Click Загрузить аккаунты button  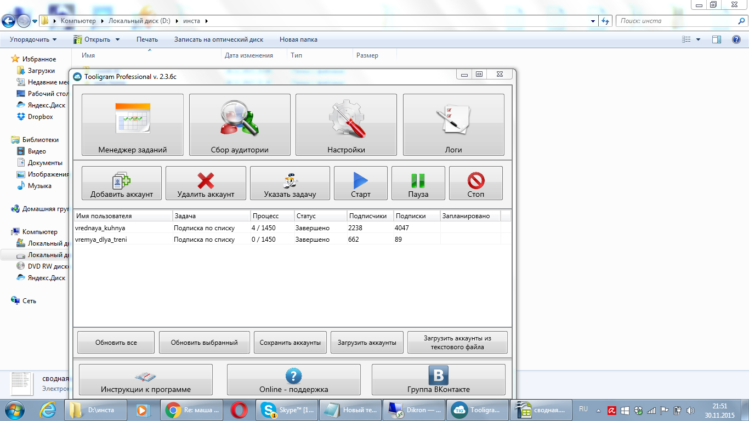tap(367, 342)
